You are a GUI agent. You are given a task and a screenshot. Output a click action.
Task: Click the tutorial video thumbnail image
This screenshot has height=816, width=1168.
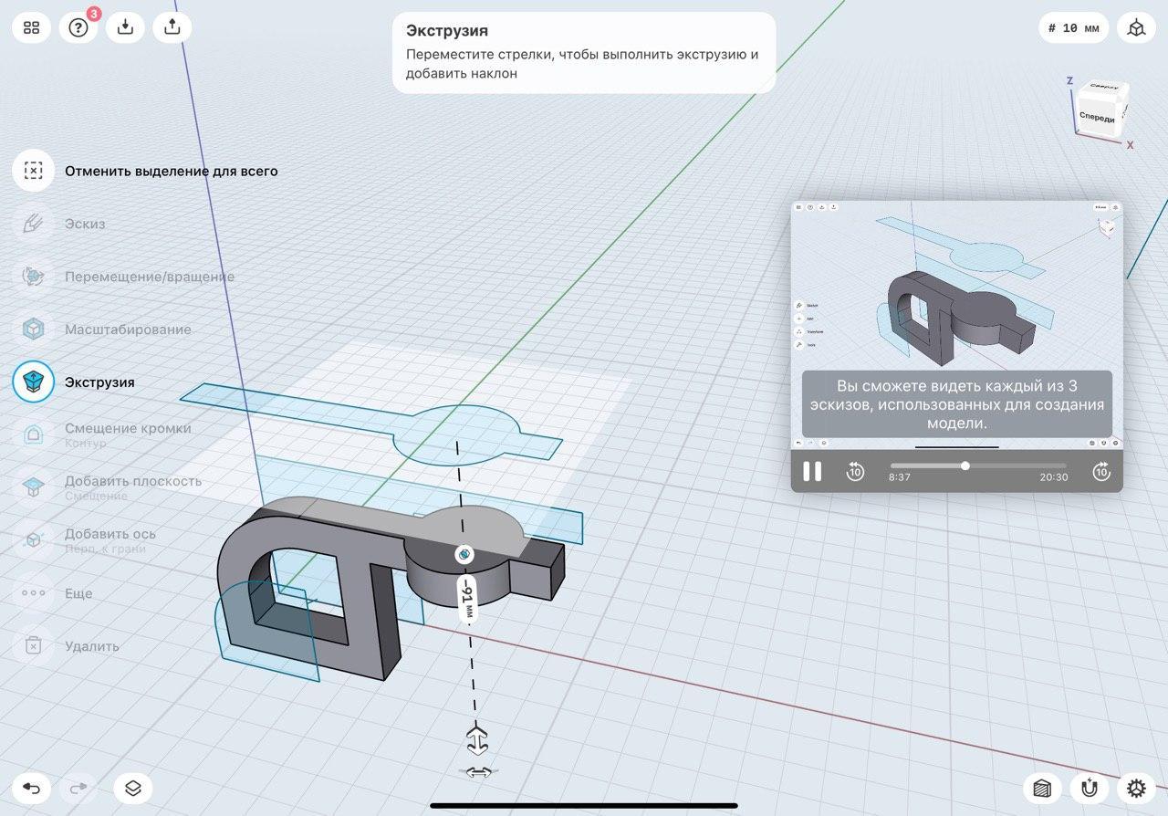click(956, 325)
